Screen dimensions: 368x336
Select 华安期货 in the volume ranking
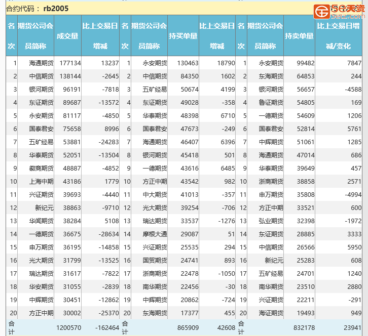pyautogui.click(x=41, y=286)
